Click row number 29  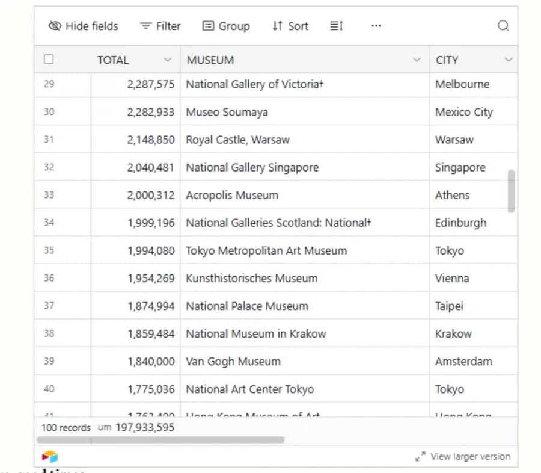[49, 84]
